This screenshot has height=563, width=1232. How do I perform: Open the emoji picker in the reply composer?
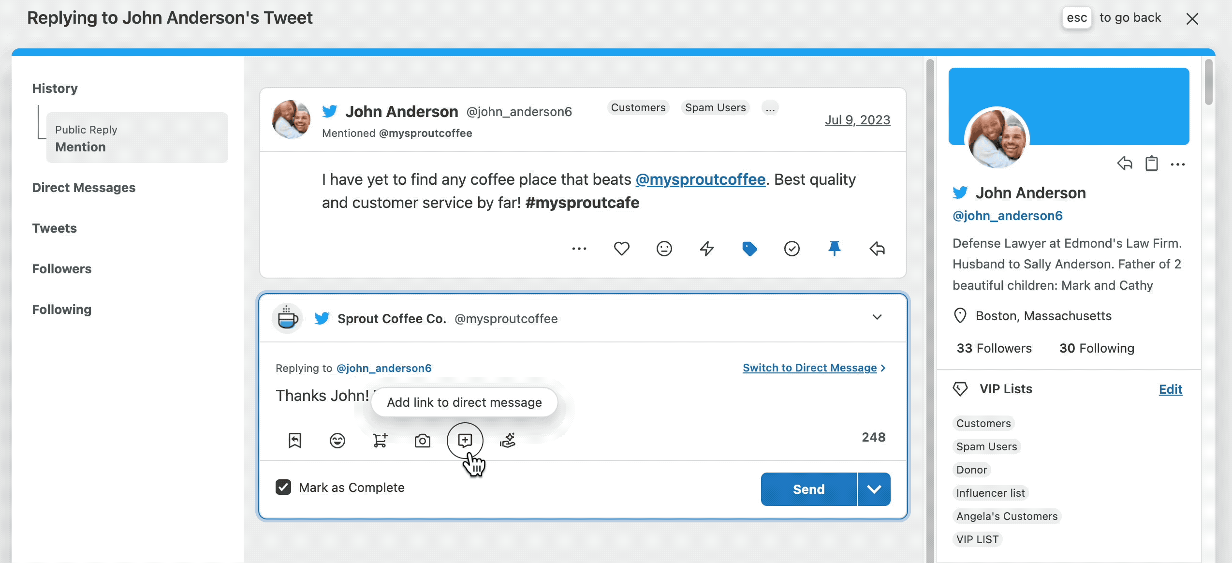[337, 440]
